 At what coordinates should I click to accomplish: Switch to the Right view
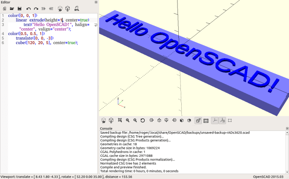152,120
